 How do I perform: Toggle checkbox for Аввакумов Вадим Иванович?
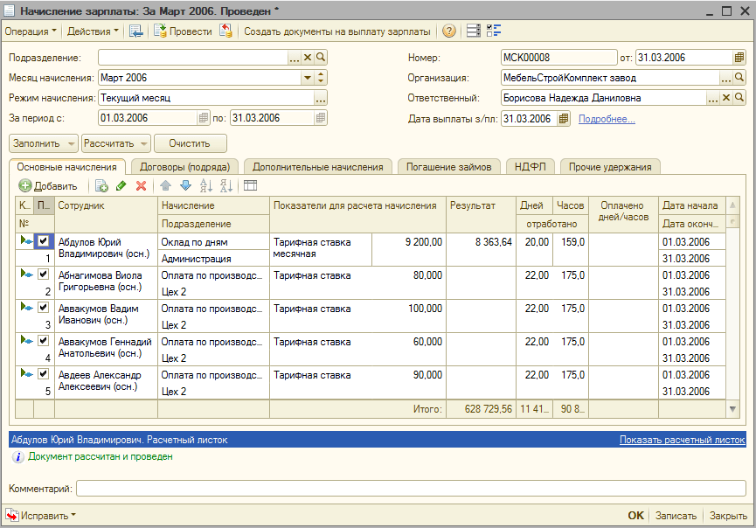(44, 307)
